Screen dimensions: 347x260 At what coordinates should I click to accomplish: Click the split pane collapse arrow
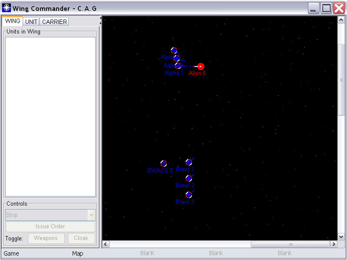point(101,20)
